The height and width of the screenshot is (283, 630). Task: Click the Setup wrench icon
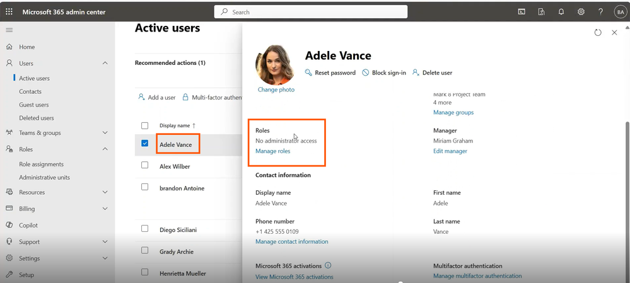click(x=9, y=275)
